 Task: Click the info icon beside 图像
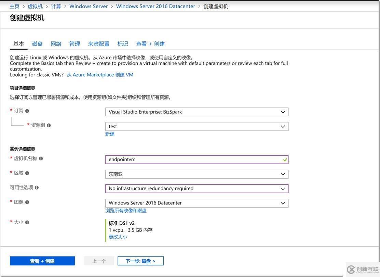tap(27, 202)
